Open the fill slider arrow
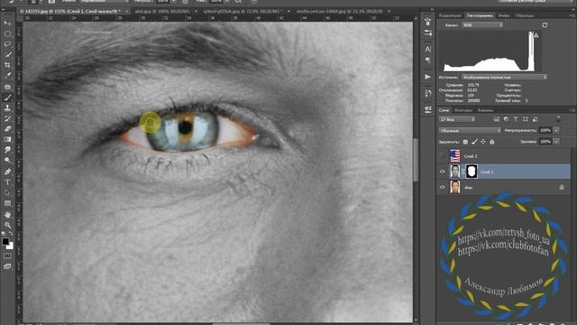The height and width of the screenshot is (325, 577). tap(556, 142)
